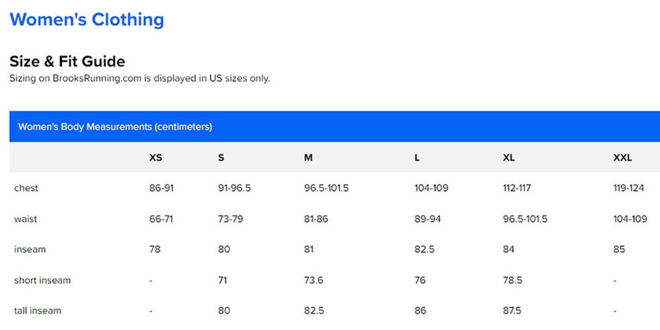This screenshot has width=660, height=330.
Task: Select the M size column header
Action: (x=308, y=158)
